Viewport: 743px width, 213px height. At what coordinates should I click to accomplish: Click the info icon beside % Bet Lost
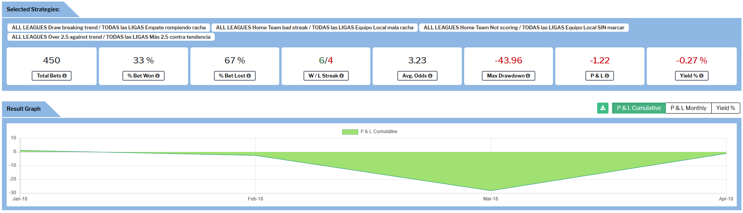(x=249, y=76)
